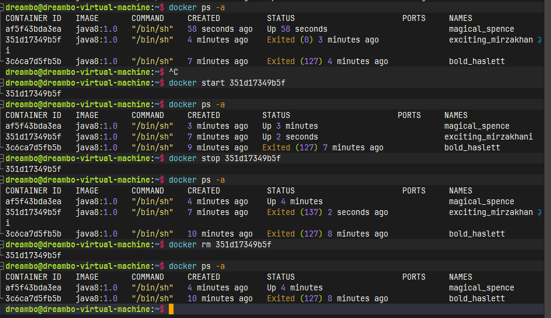The width and height of the screenshot is (551, 318).
Task: Click the '9 minutes ago' created time
Action: coord(217,148)
